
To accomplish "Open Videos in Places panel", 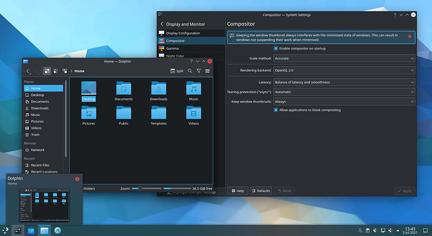I will coord(44,128).
